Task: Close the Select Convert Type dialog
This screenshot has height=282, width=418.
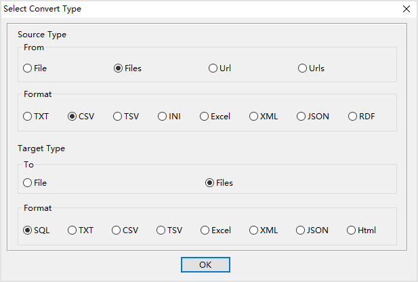Action: (406, 9)
